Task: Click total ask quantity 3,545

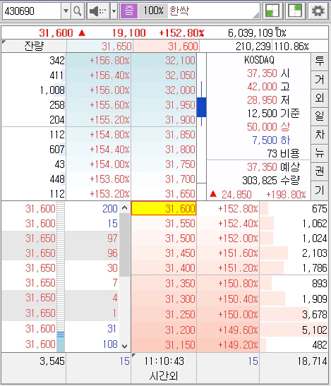Action: tap(52, 361)
